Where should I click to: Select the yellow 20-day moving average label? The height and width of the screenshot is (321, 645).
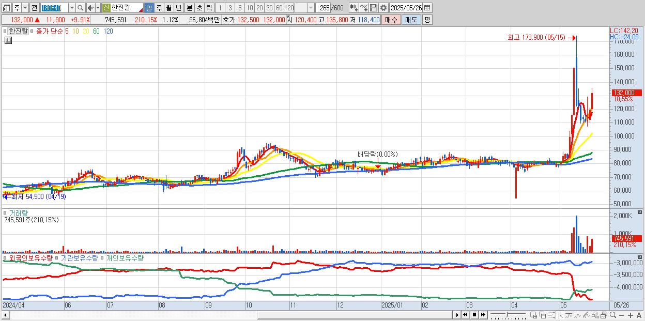click(x=86, y=31)
